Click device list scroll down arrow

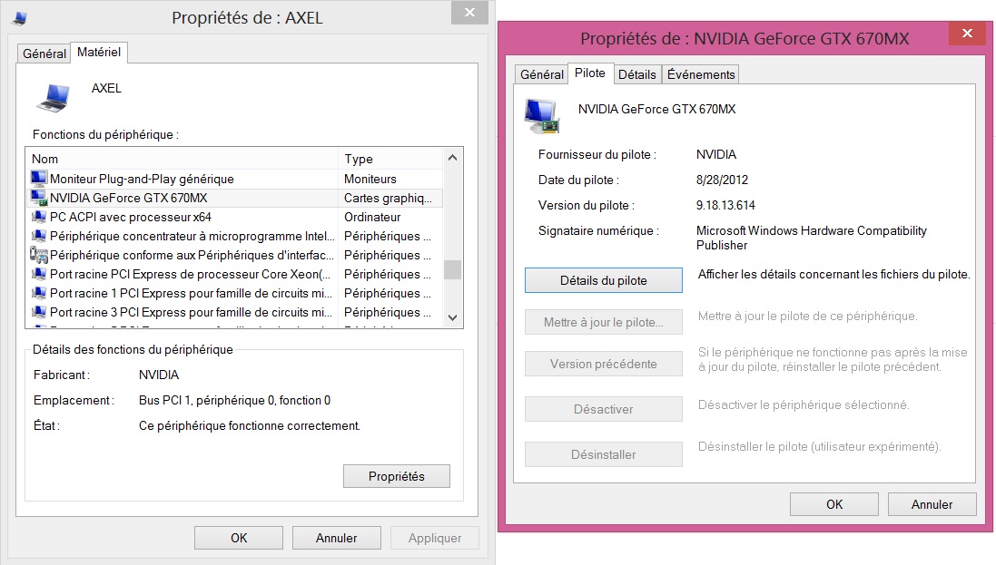click(452, 317)
